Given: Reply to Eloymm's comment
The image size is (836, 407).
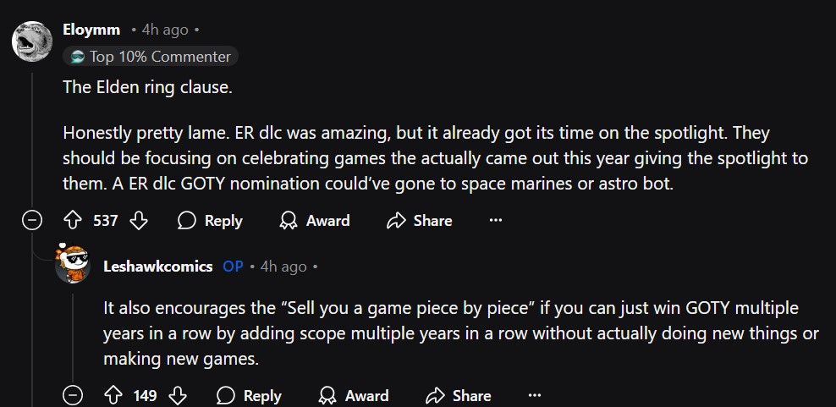Looking at the screenshot, I should coord(211,221).
